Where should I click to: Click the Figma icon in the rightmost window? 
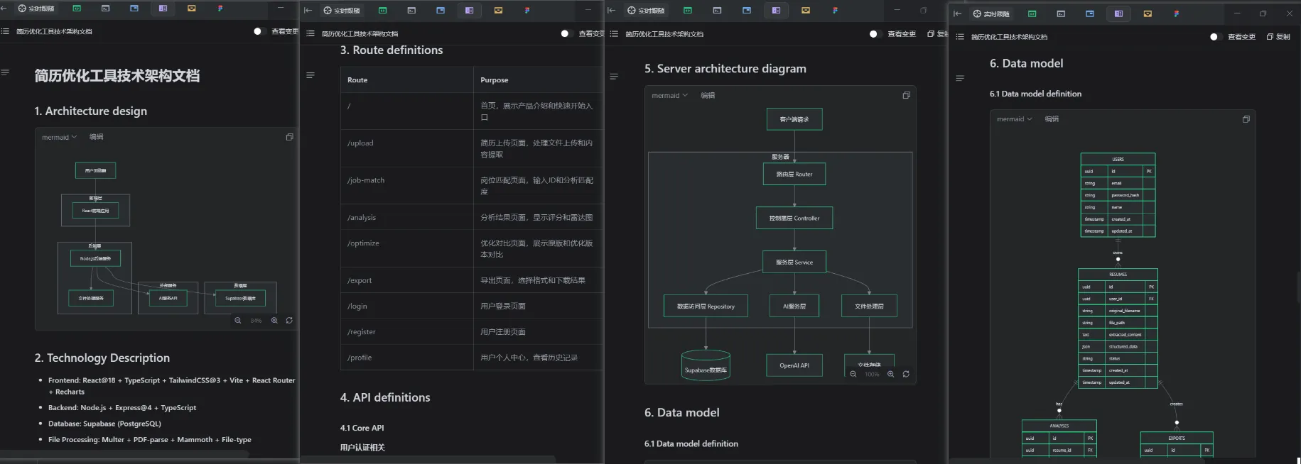1176,13
